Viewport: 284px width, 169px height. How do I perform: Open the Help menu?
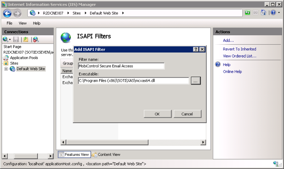[x=37, y=23]
